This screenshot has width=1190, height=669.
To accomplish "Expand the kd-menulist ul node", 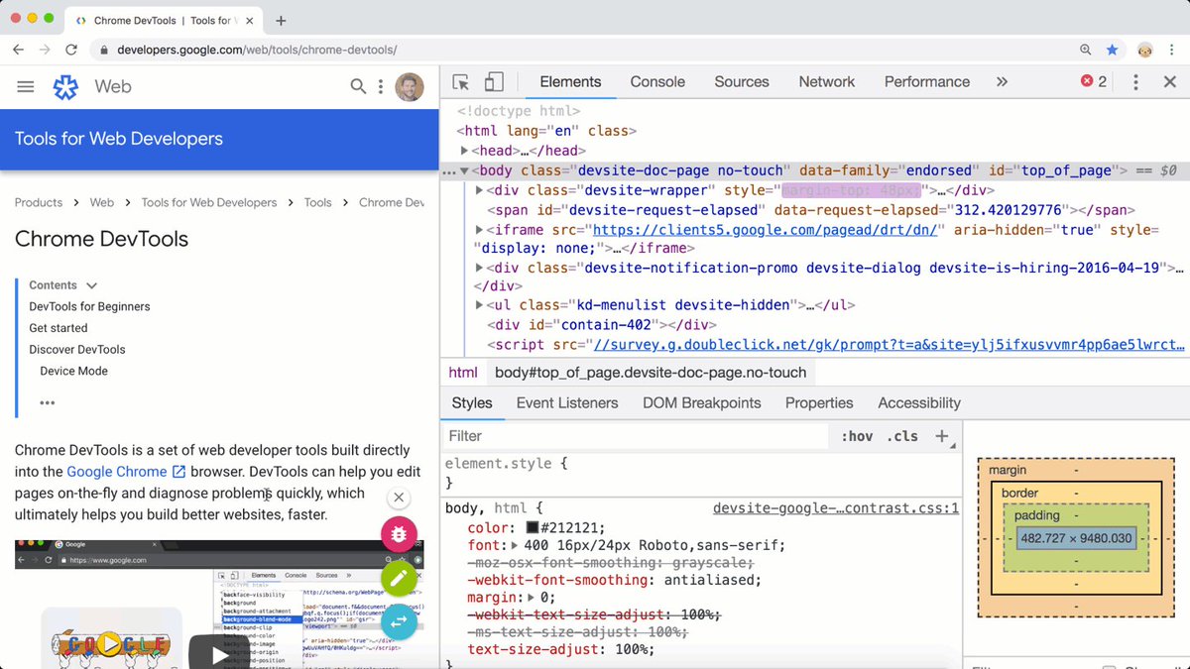I will coord(480,305).
